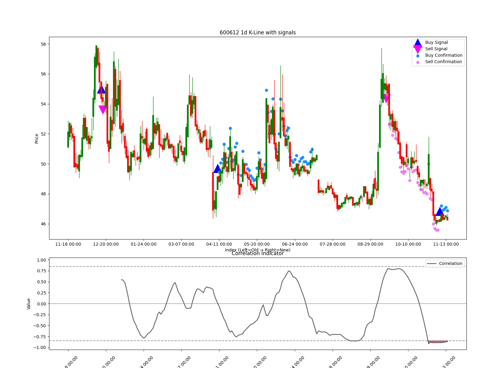The image size is (491, 368).
Task: Click the Correlation legend label text
Action: pyautogui.click(x=450, y=264)
